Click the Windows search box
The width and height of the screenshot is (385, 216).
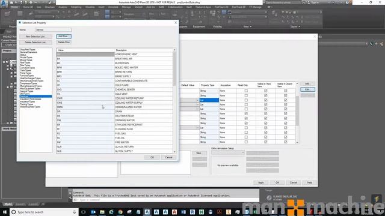(x=44, y=212)
